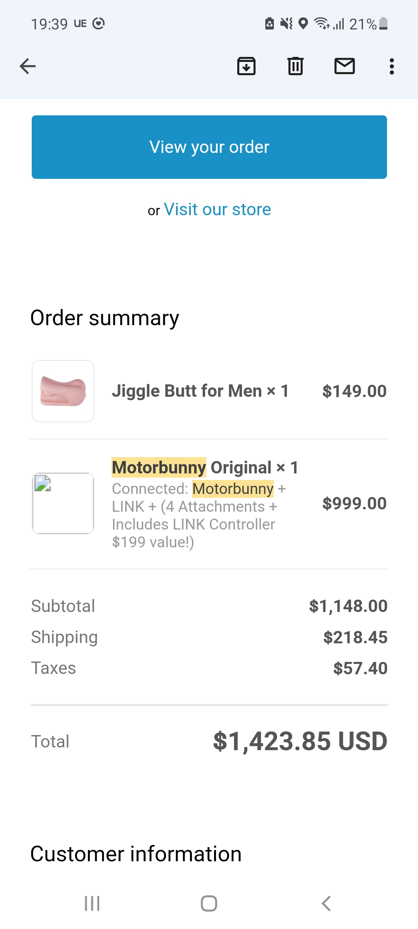Tap the Order summary heading
This screenshot has height=929, width=418.
104,318
